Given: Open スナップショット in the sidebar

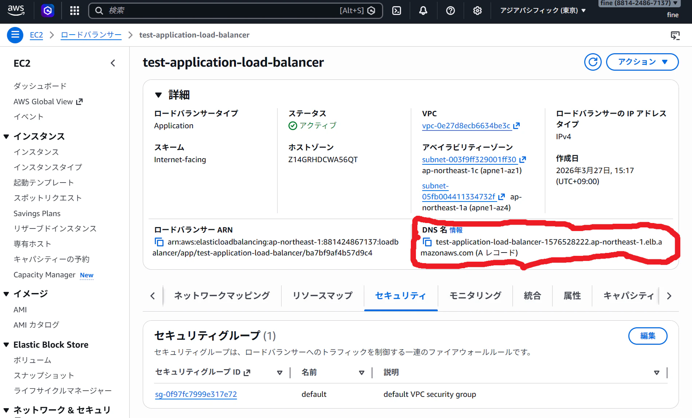Looking at the screenshot, I should click(44, 375).
